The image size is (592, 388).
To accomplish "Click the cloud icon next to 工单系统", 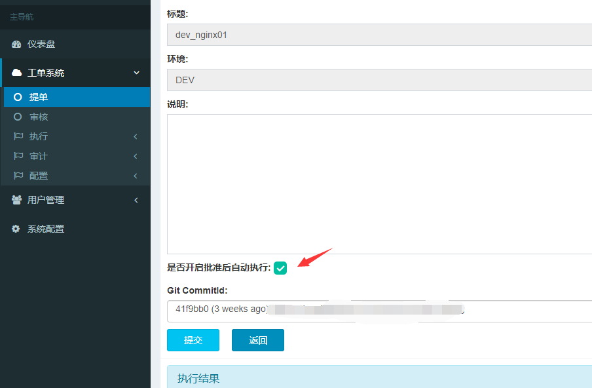I will [x=16, y=73].
